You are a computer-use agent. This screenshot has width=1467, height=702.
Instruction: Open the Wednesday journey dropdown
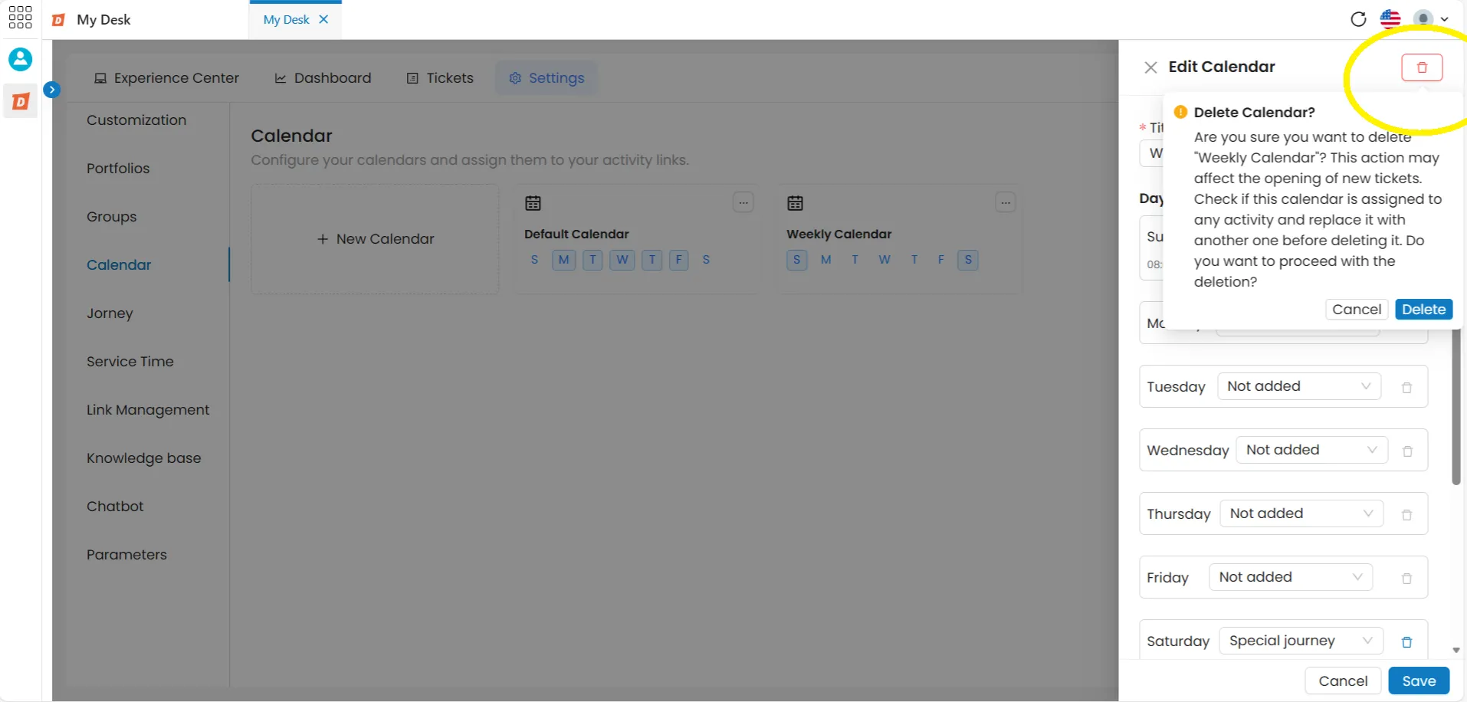pos(1311,450)
